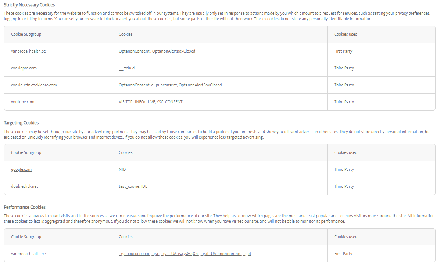Click the Strictly Necessary Cookies heading
This screenshot has height=266, width=440.
tap(29, 5)
